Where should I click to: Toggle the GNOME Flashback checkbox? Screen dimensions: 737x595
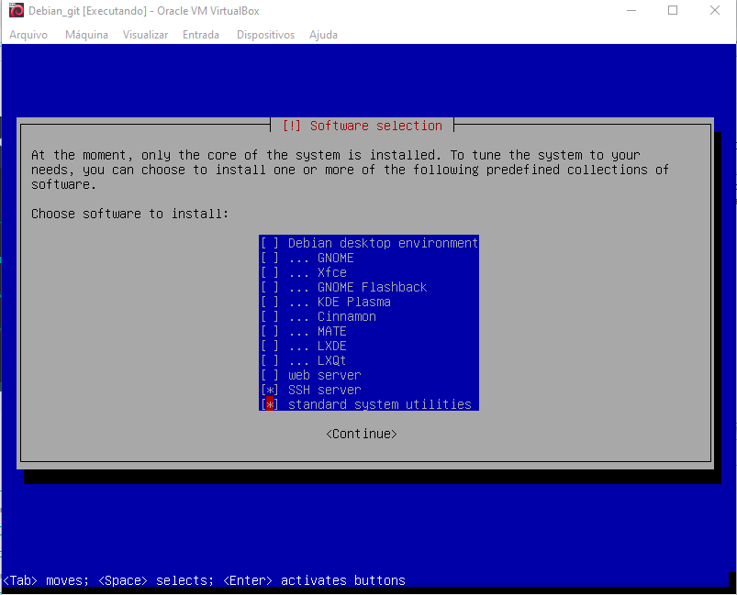pos(270,287)
